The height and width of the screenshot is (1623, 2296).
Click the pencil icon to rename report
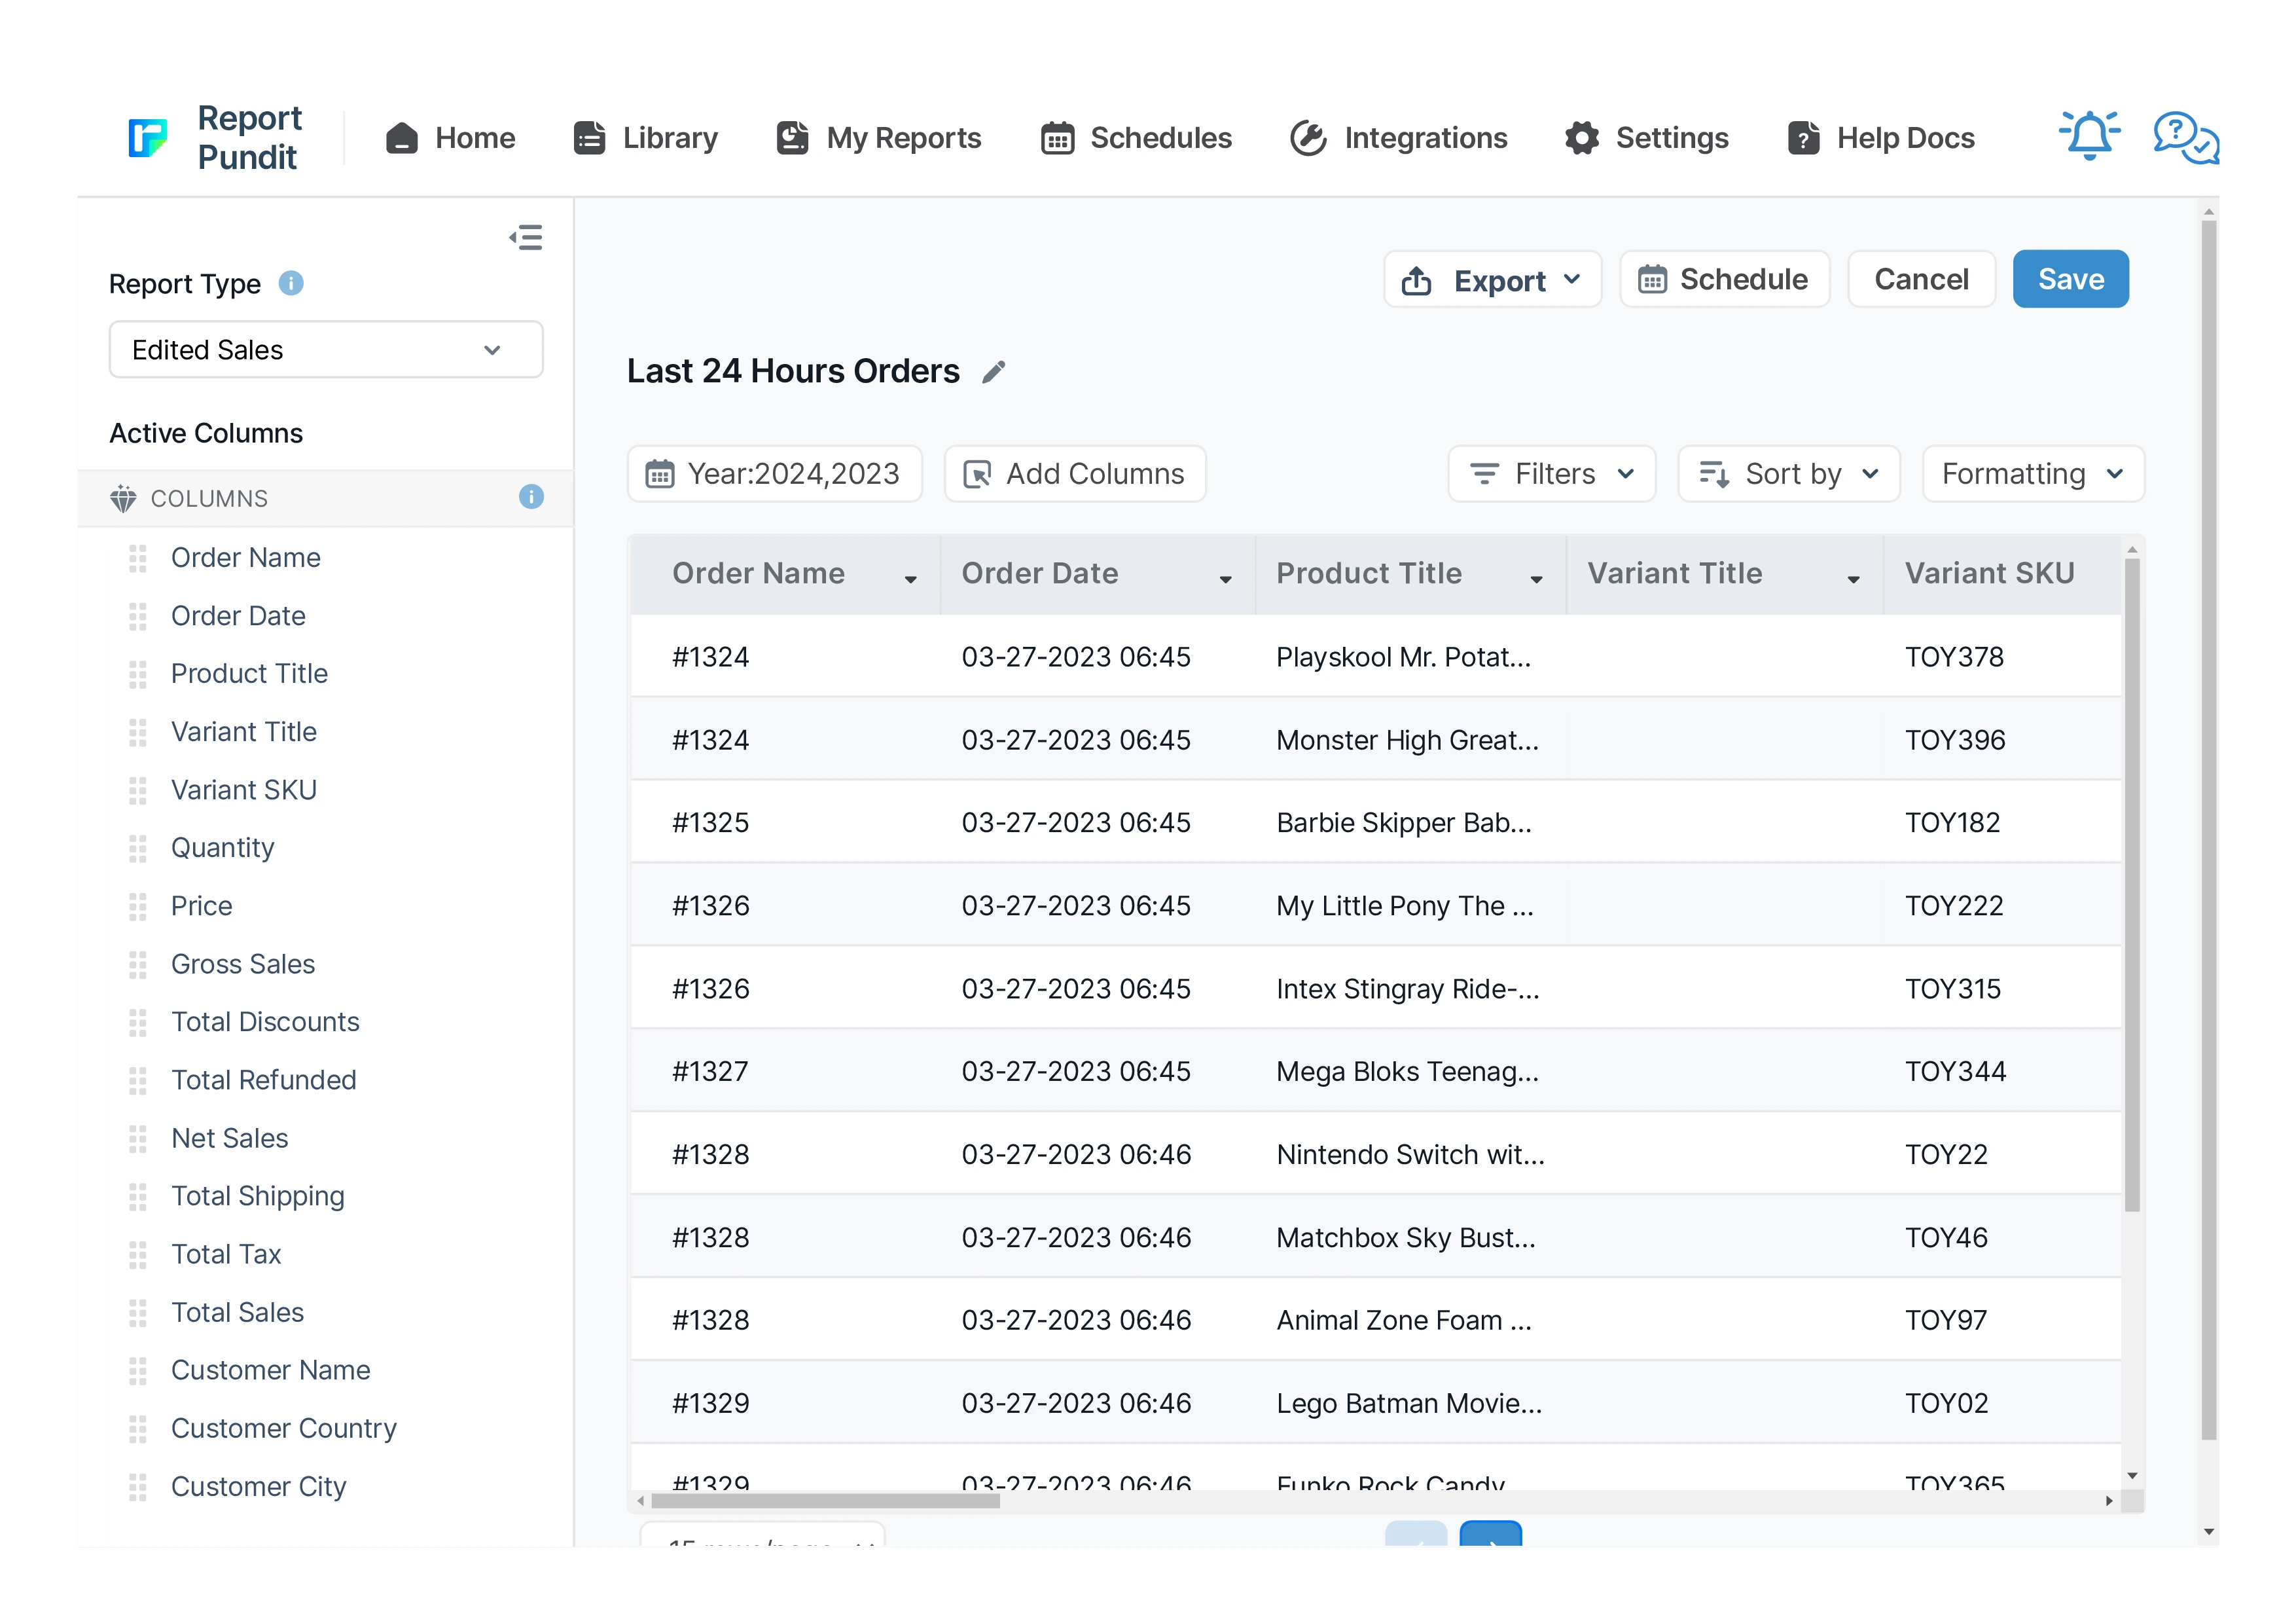993,372
